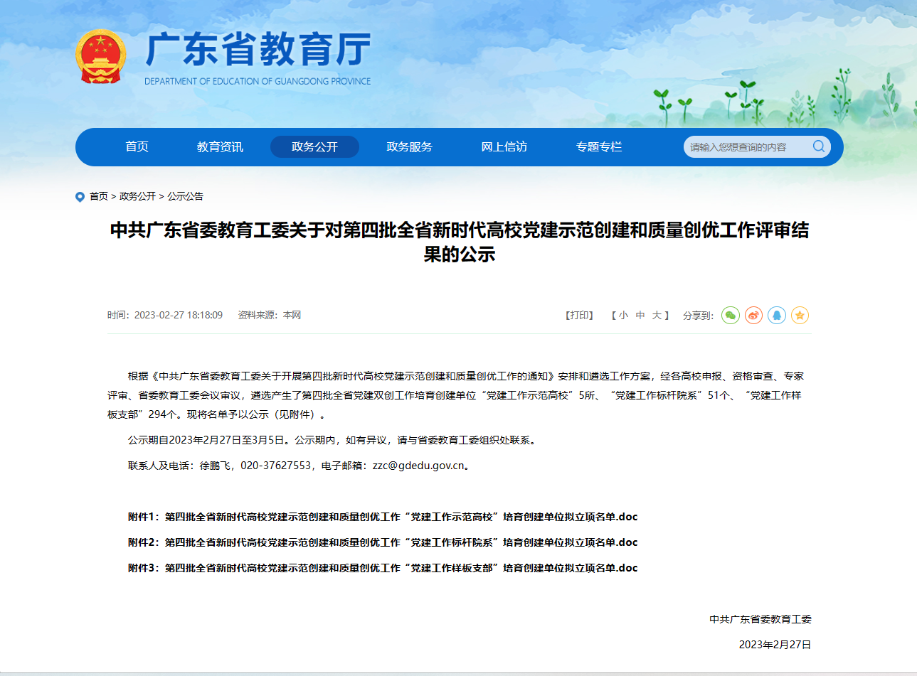Share the article to Weibo

[x=753, y=315]
